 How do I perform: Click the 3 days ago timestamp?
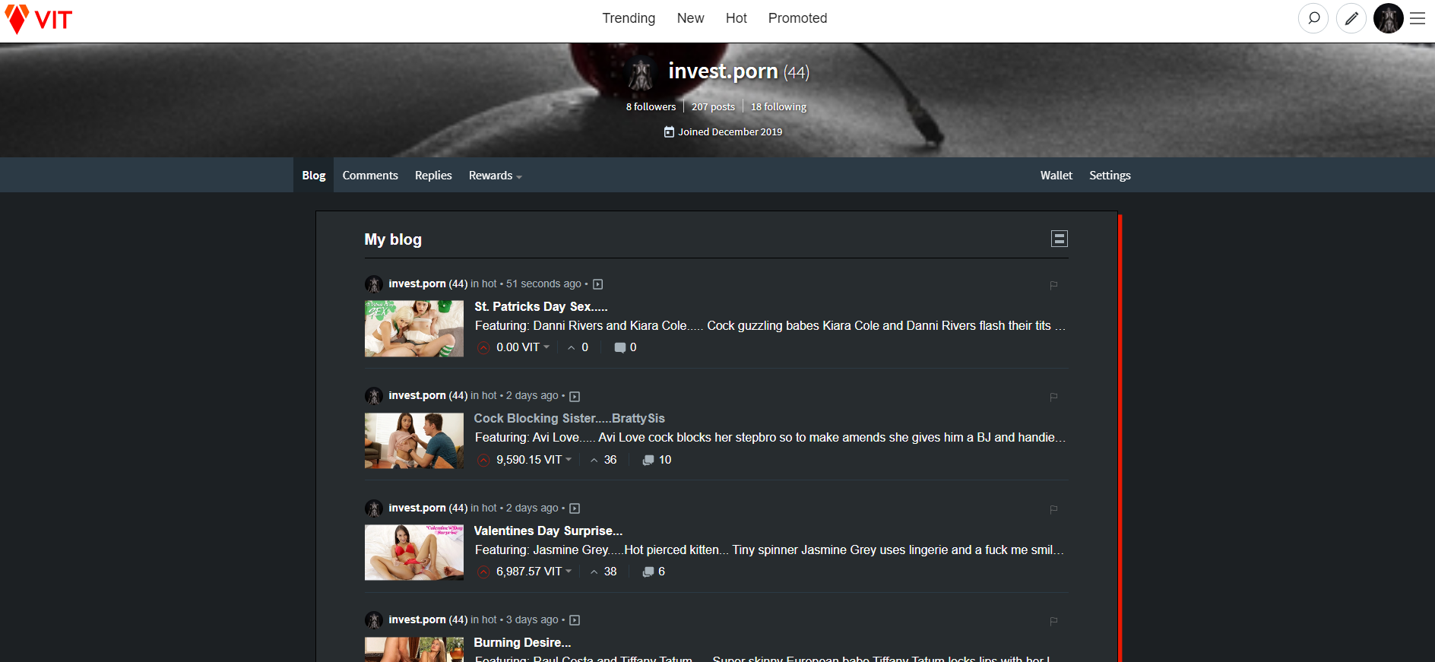[x=532, y=620]
